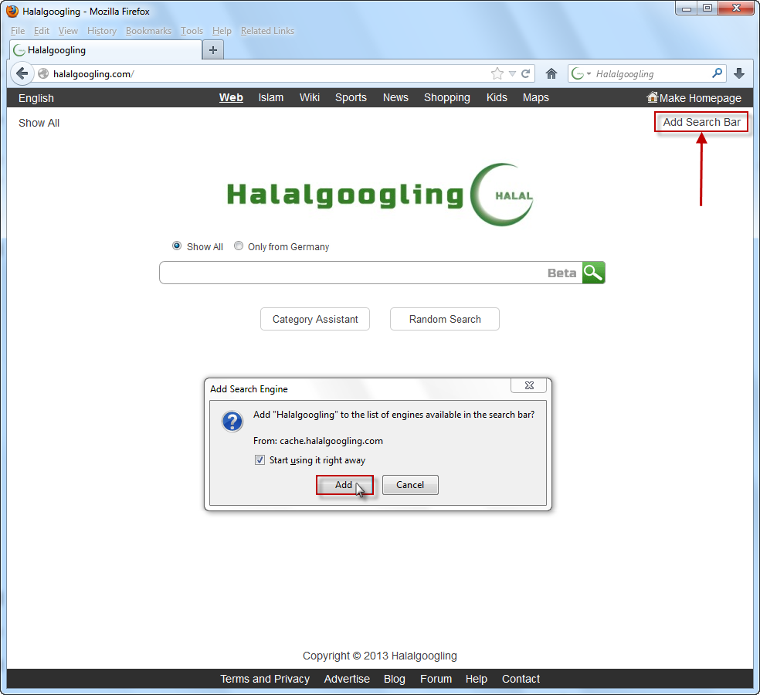This screenshot has height=695, width=760.
Task: Click the Make Homepage house icon
Action: click(653, 97)
